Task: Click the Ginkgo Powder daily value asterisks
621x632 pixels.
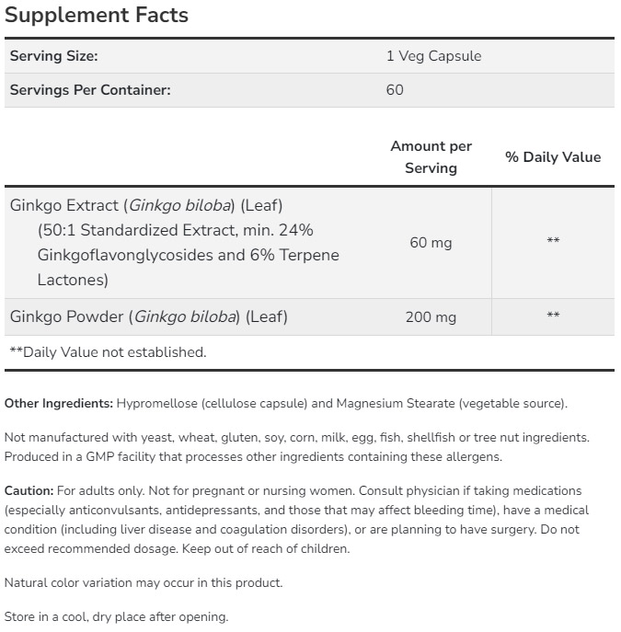Action: (x=553, y=317)
